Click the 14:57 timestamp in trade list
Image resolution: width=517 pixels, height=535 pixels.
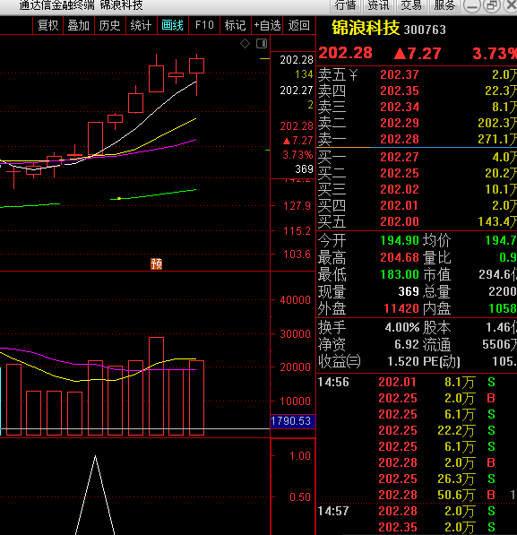click(x=333, y=511)
